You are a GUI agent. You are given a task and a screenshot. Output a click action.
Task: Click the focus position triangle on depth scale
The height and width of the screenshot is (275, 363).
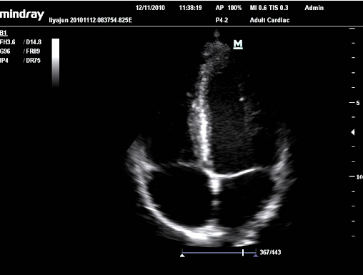353,132
